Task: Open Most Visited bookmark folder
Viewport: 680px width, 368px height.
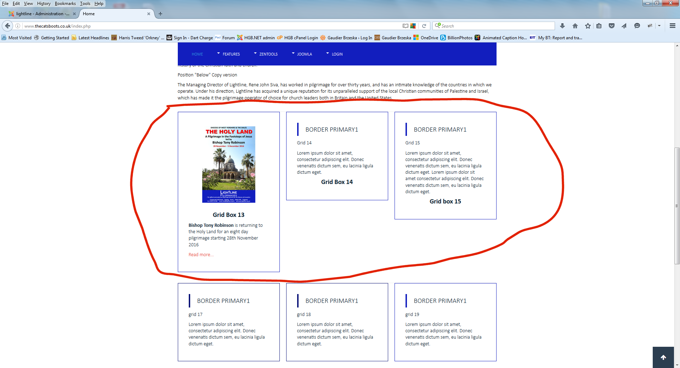Action: [17, 38]
